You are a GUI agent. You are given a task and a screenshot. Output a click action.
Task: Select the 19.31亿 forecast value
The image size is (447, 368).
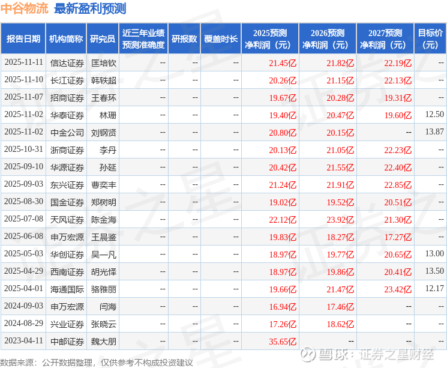click(x=398, y=98)
